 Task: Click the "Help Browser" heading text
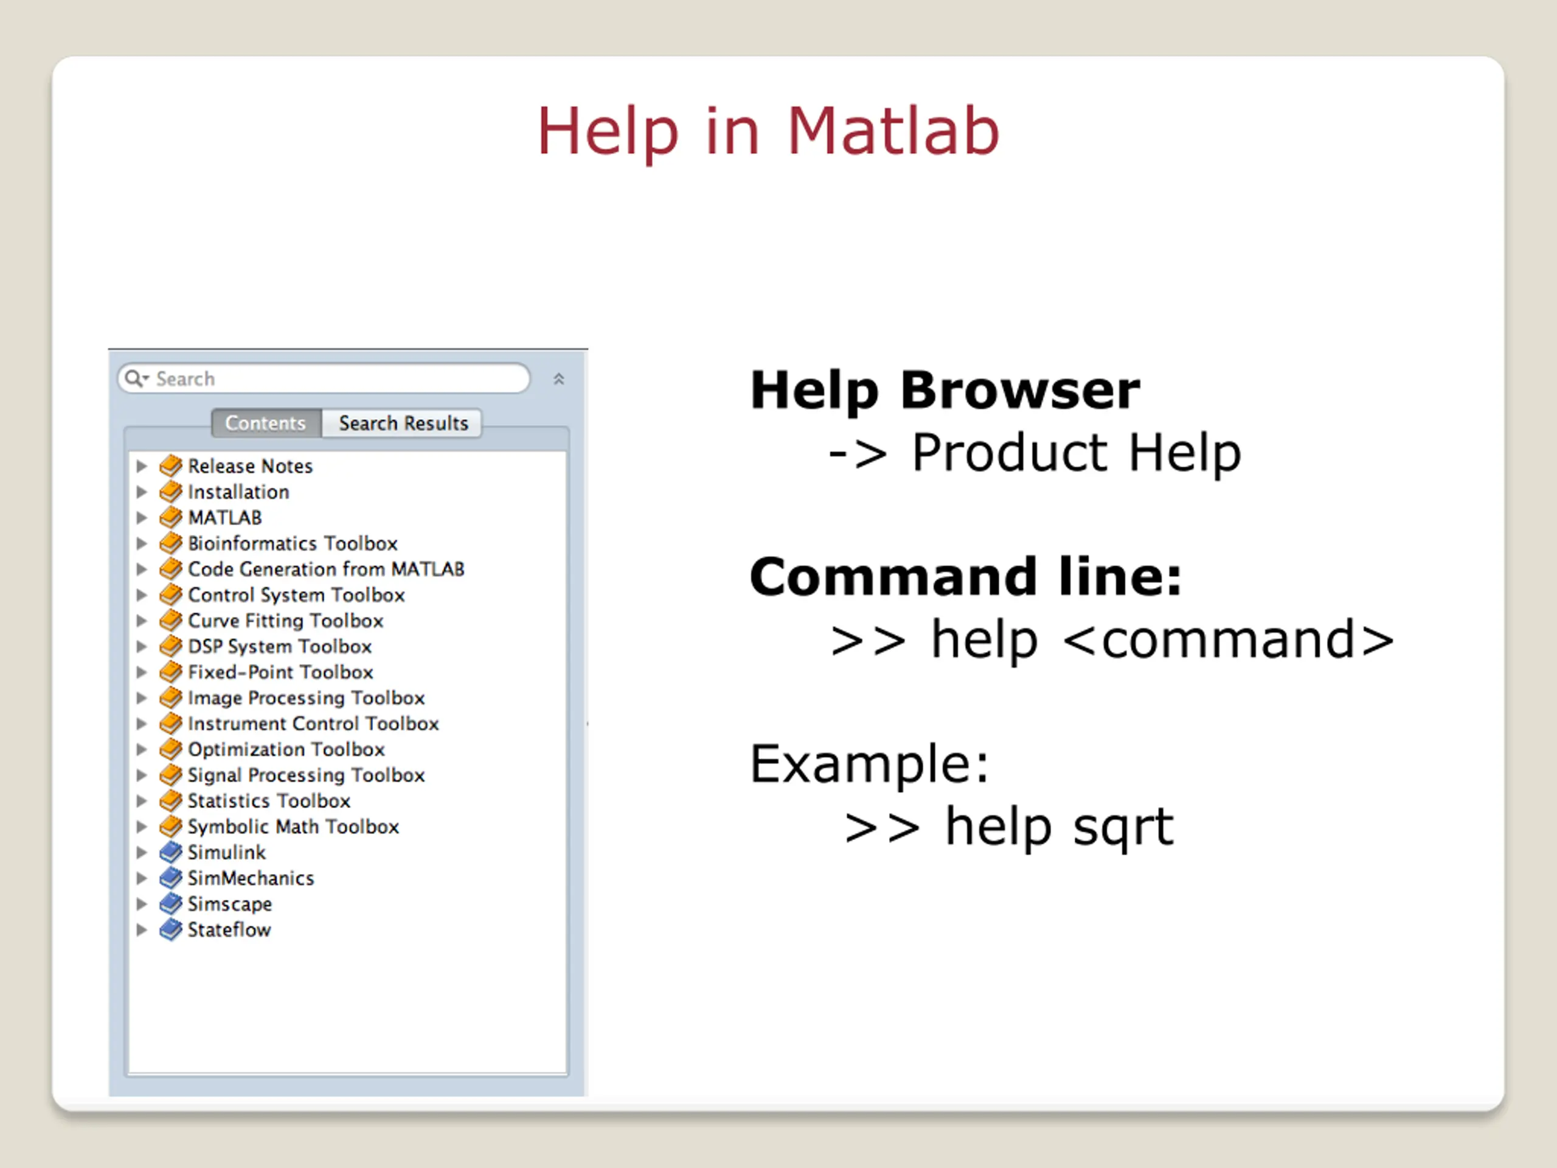click(945, 390)
